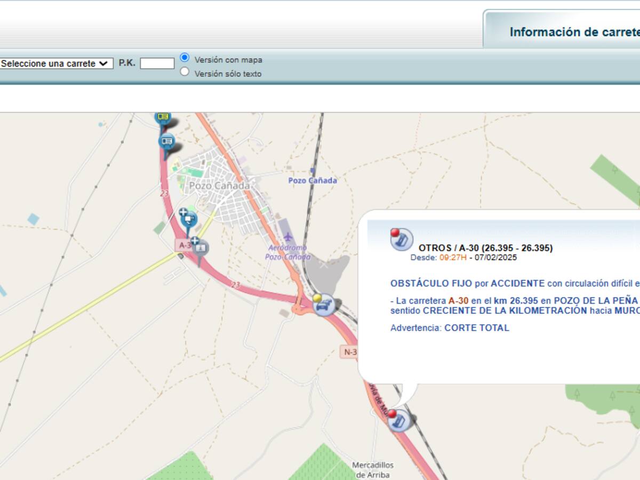Click inside the P.K. input field
The width and height of the screenshot is (640, 480).
coord(157,63)
